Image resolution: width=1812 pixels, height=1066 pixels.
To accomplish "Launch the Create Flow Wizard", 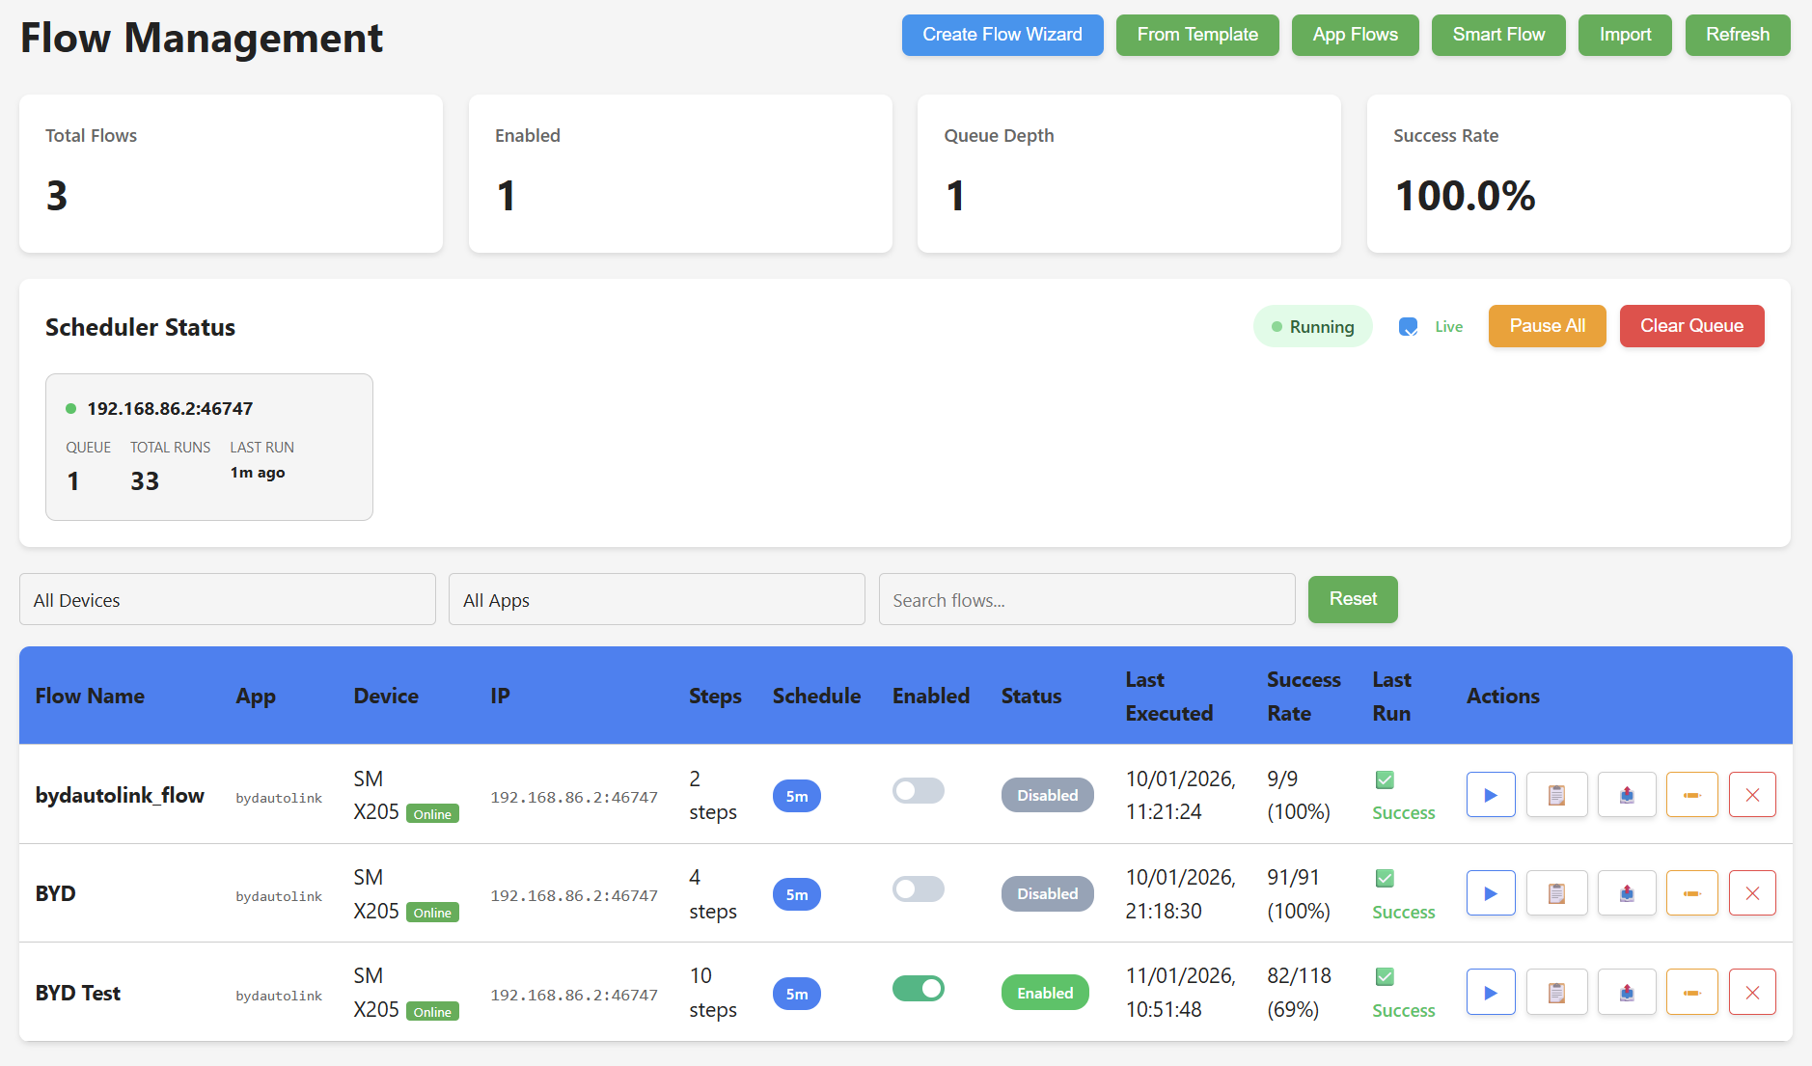I will 1002,35.
